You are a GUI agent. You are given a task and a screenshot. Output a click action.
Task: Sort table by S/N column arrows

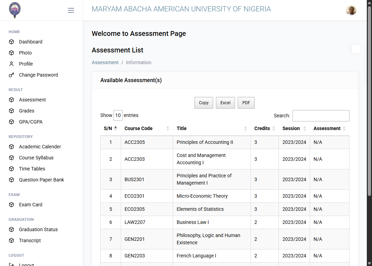(x=116, y=128)
